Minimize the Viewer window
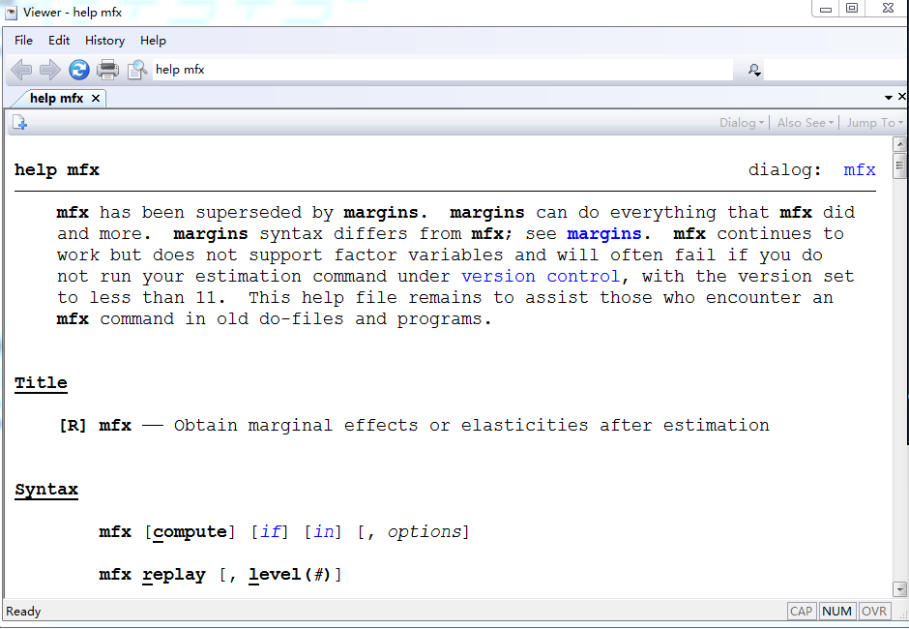The image size is (909, 629). (x=826, y=9)
